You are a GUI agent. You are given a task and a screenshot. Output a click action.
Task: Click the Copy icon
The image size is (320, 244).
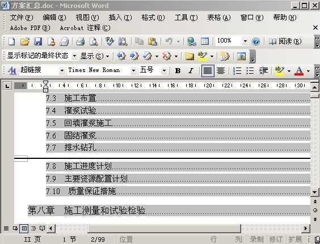click(x=140, y=41)
